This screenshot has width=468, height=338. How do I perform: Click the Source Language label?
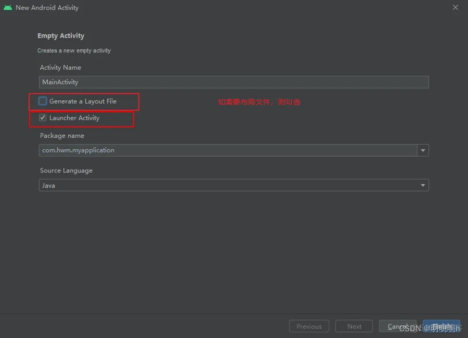pyautogui.click(x=66, y=171)
